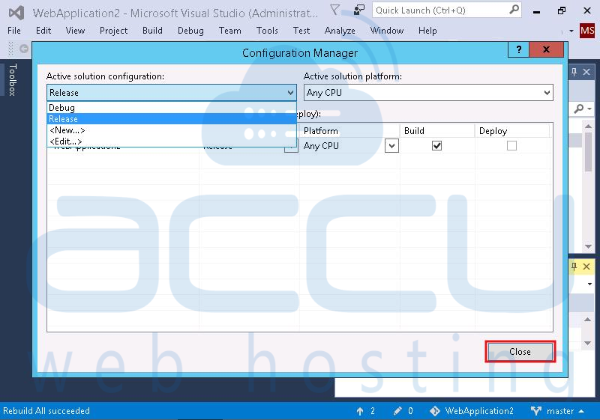Pin the upper right side panel
Image resolution: width=600 pixels, height=420 pixels.
(574, 71)
